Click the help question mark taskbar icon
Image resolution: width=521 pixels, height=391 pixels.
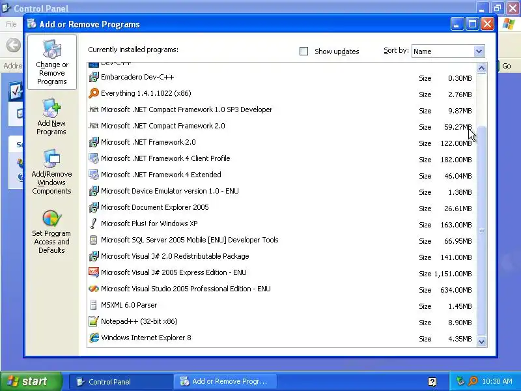pyautogui.click(x=432, y=382)
